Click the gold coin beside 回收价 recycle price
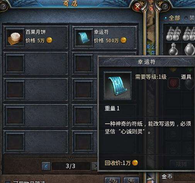 point(135,163)
